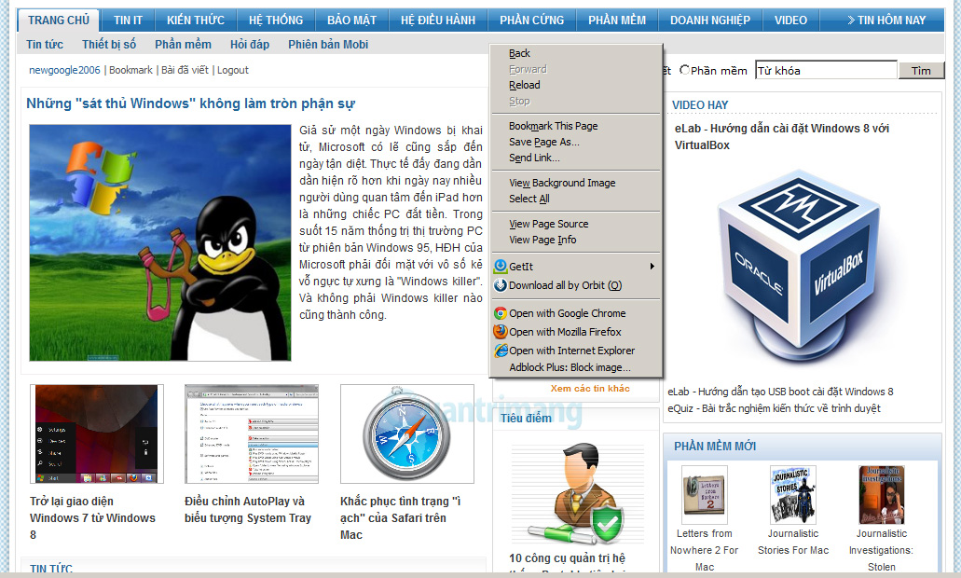
Task: Open Khắc phục tình trạng Safari article
Action: click(401, 518)
